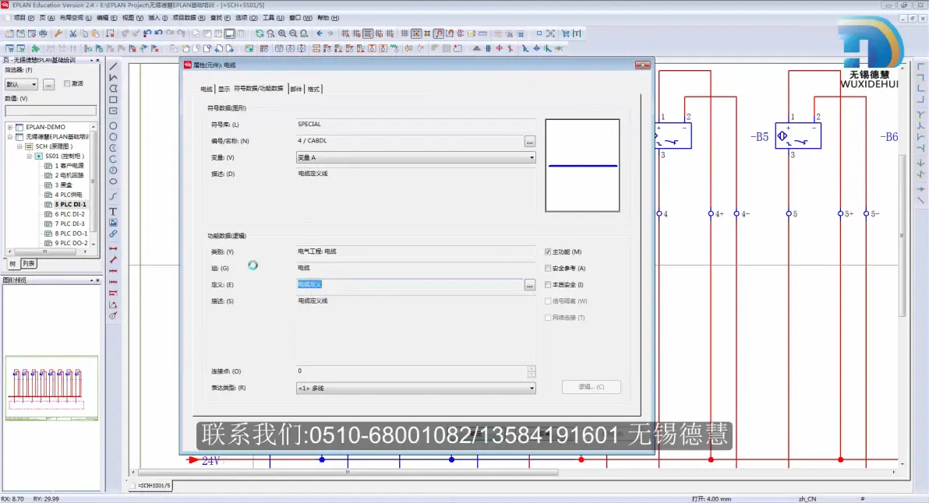Screen dimensions: 929x503
Task: Select the Insert image tool
Action: coord(113,223)
